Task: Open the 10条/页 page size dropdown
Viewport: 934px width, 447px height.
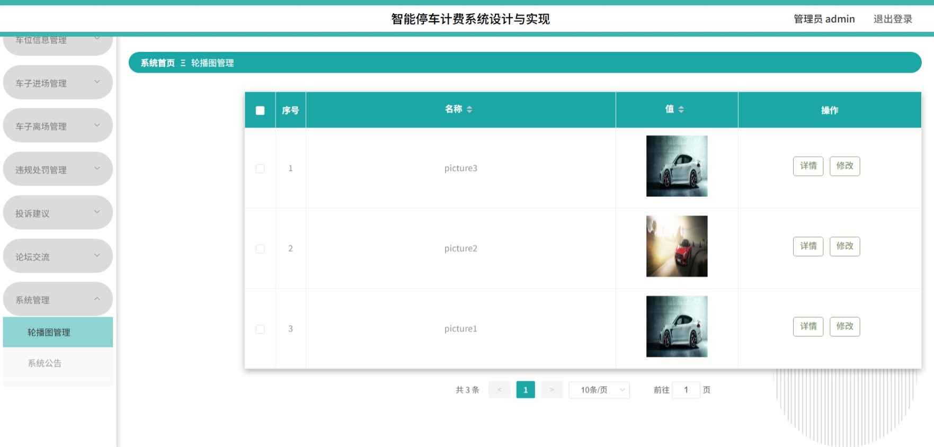Action: coord(599,390)
